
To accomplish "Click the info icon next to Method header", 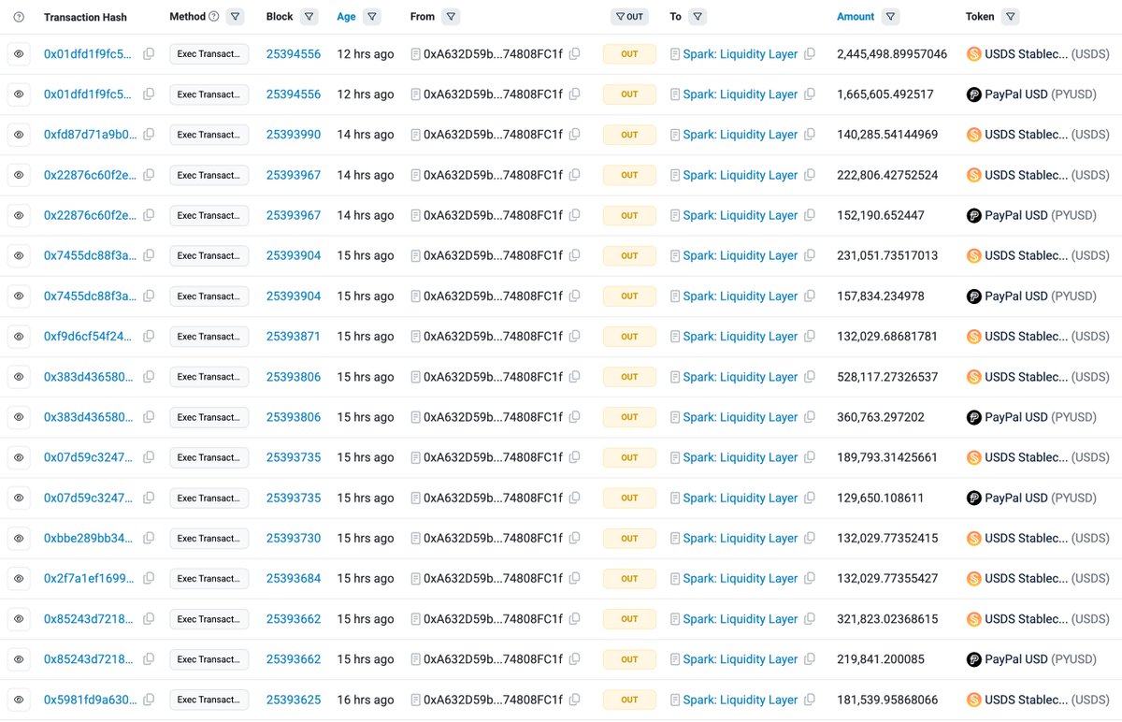I will tap(214, 17).
